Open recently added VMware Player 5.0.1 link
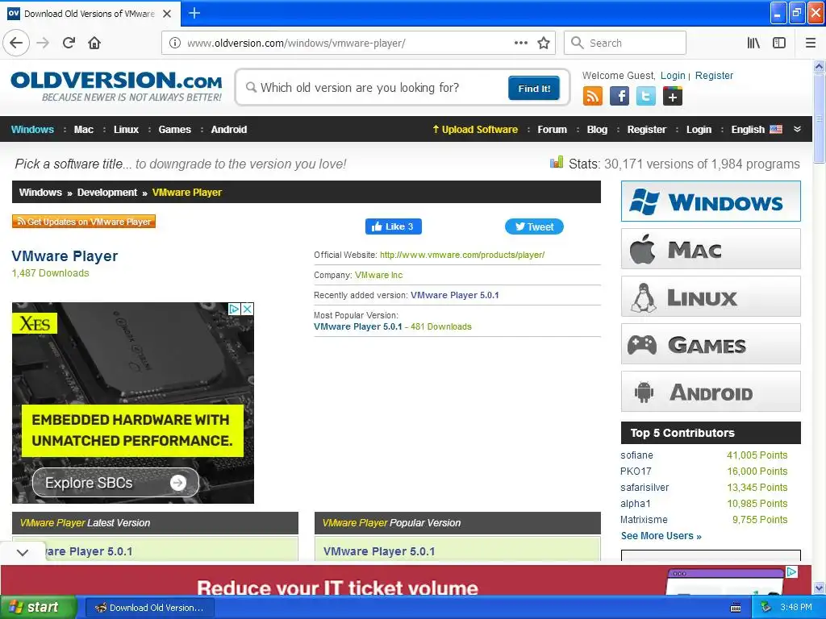This screenshot has height=619, width=826. coord(454,295)
